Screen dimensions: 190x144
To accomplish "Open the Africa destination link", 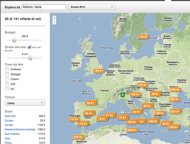I will point(8,143).
